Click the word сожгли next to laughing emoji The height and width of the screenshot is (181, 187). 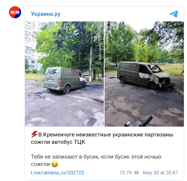40,164
